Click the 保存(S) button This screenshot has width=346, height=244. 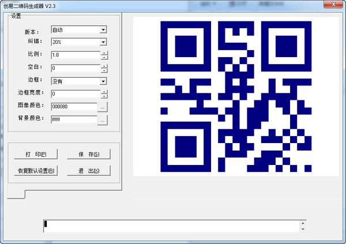click(89, 154)
